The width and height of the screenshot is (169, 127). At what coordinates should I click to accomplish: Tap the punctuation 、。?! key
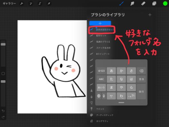click(x=131, y=96)
